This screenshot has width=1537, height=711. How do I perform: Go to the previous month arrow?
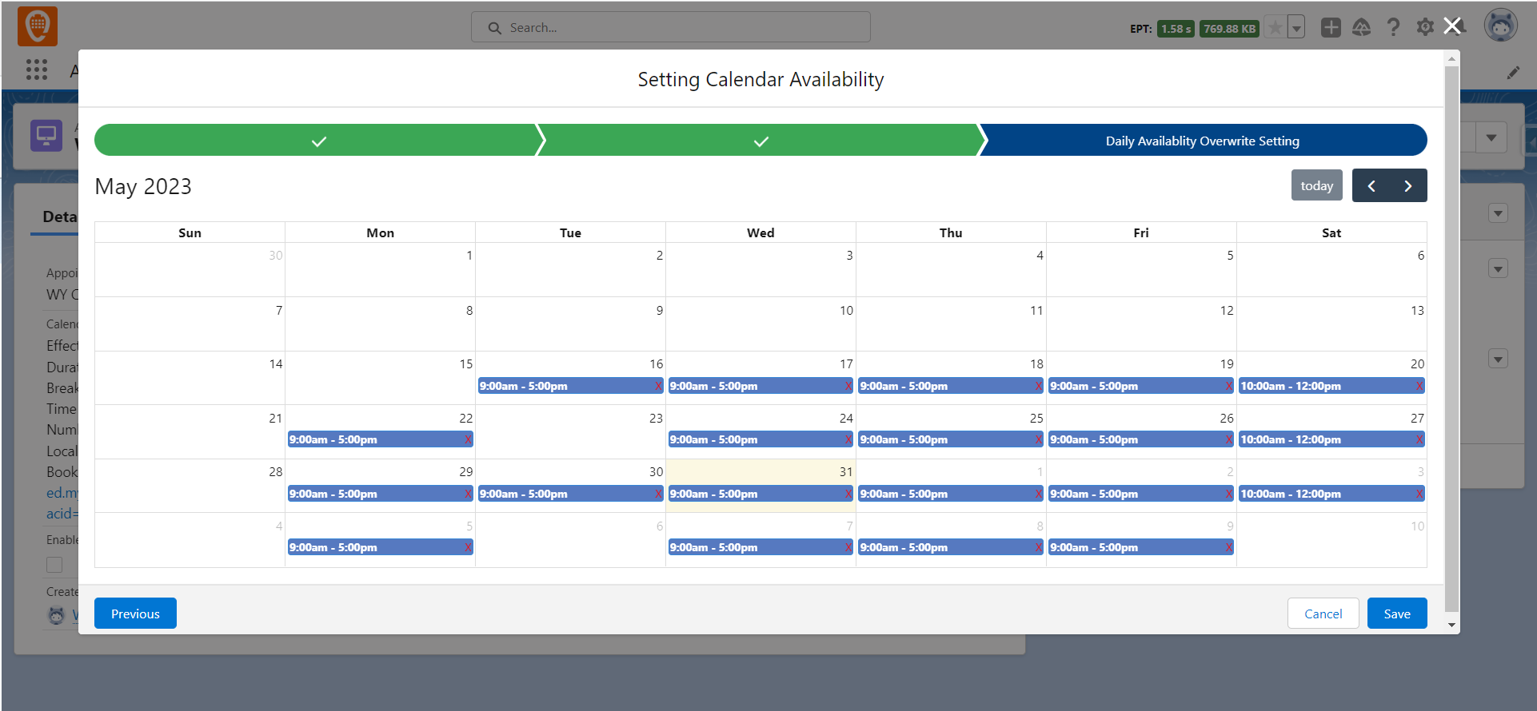tap(1371, 186)
